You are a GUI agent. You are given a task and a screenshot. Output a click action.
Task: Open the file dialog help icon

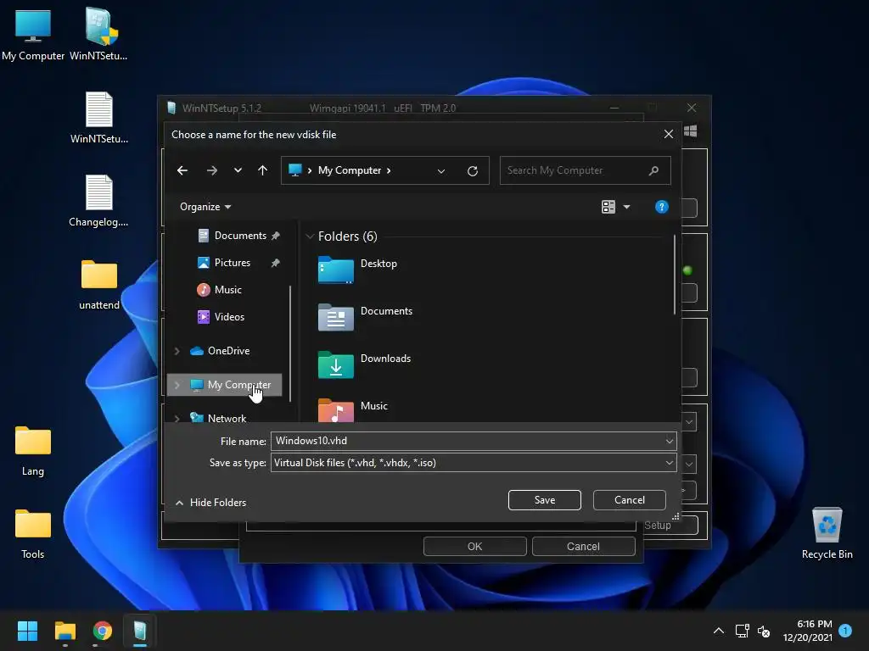pos(662,207)
